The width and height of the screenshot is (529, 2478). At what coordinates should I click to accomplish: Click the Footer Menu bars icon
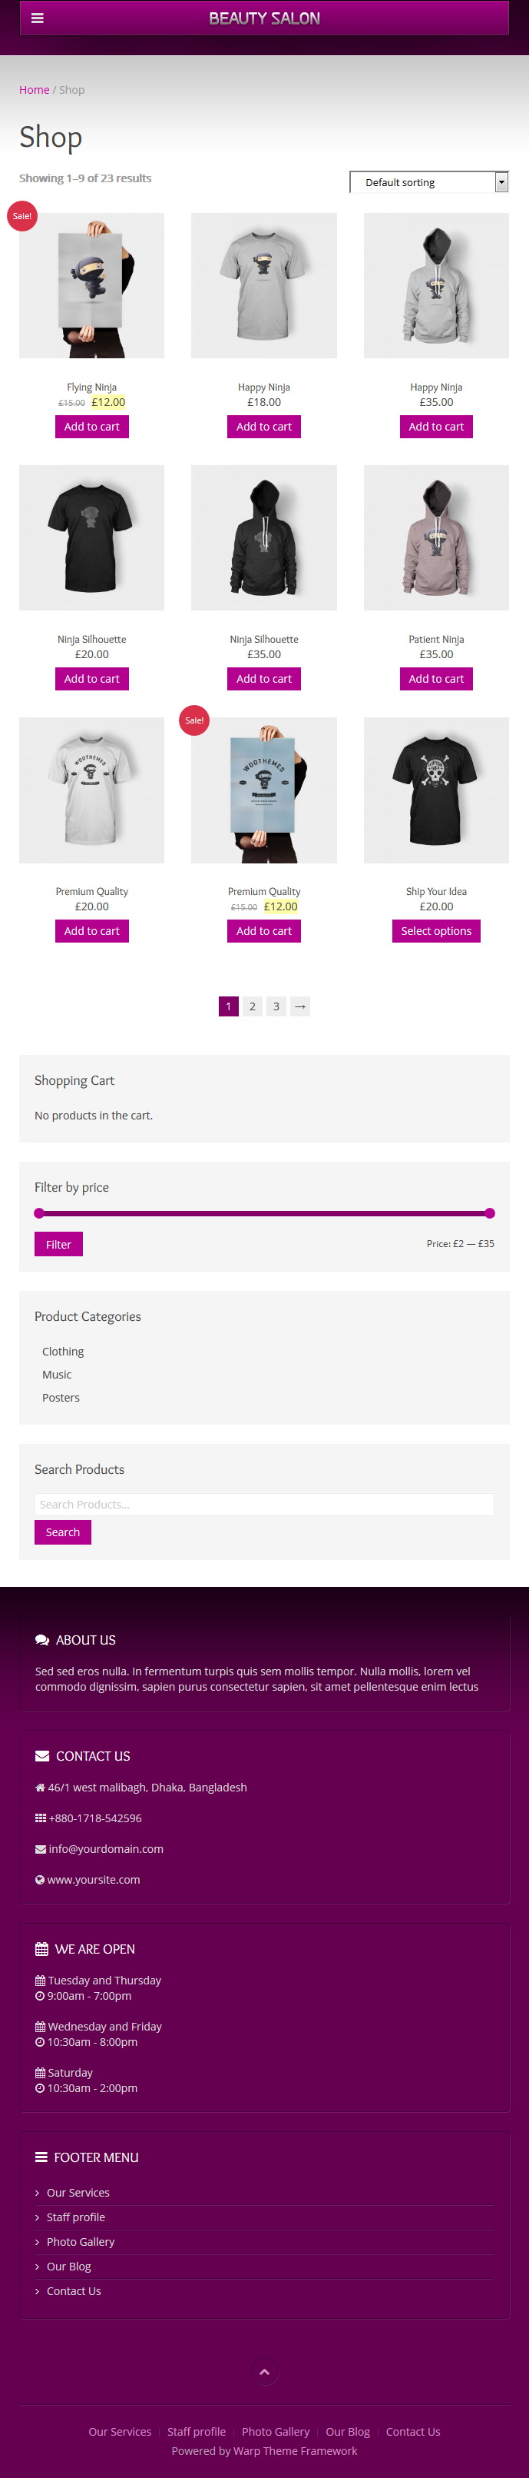click(41, 2157)
